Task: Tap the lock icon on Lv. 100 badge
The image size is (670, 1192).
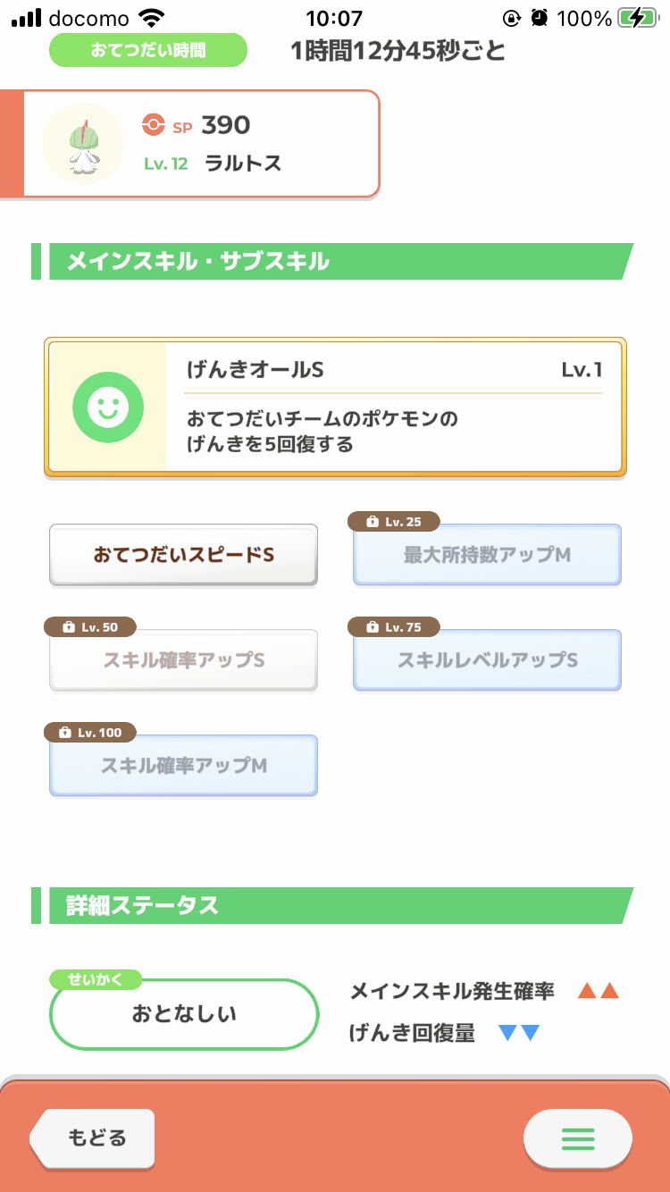Action: point(64,733)
